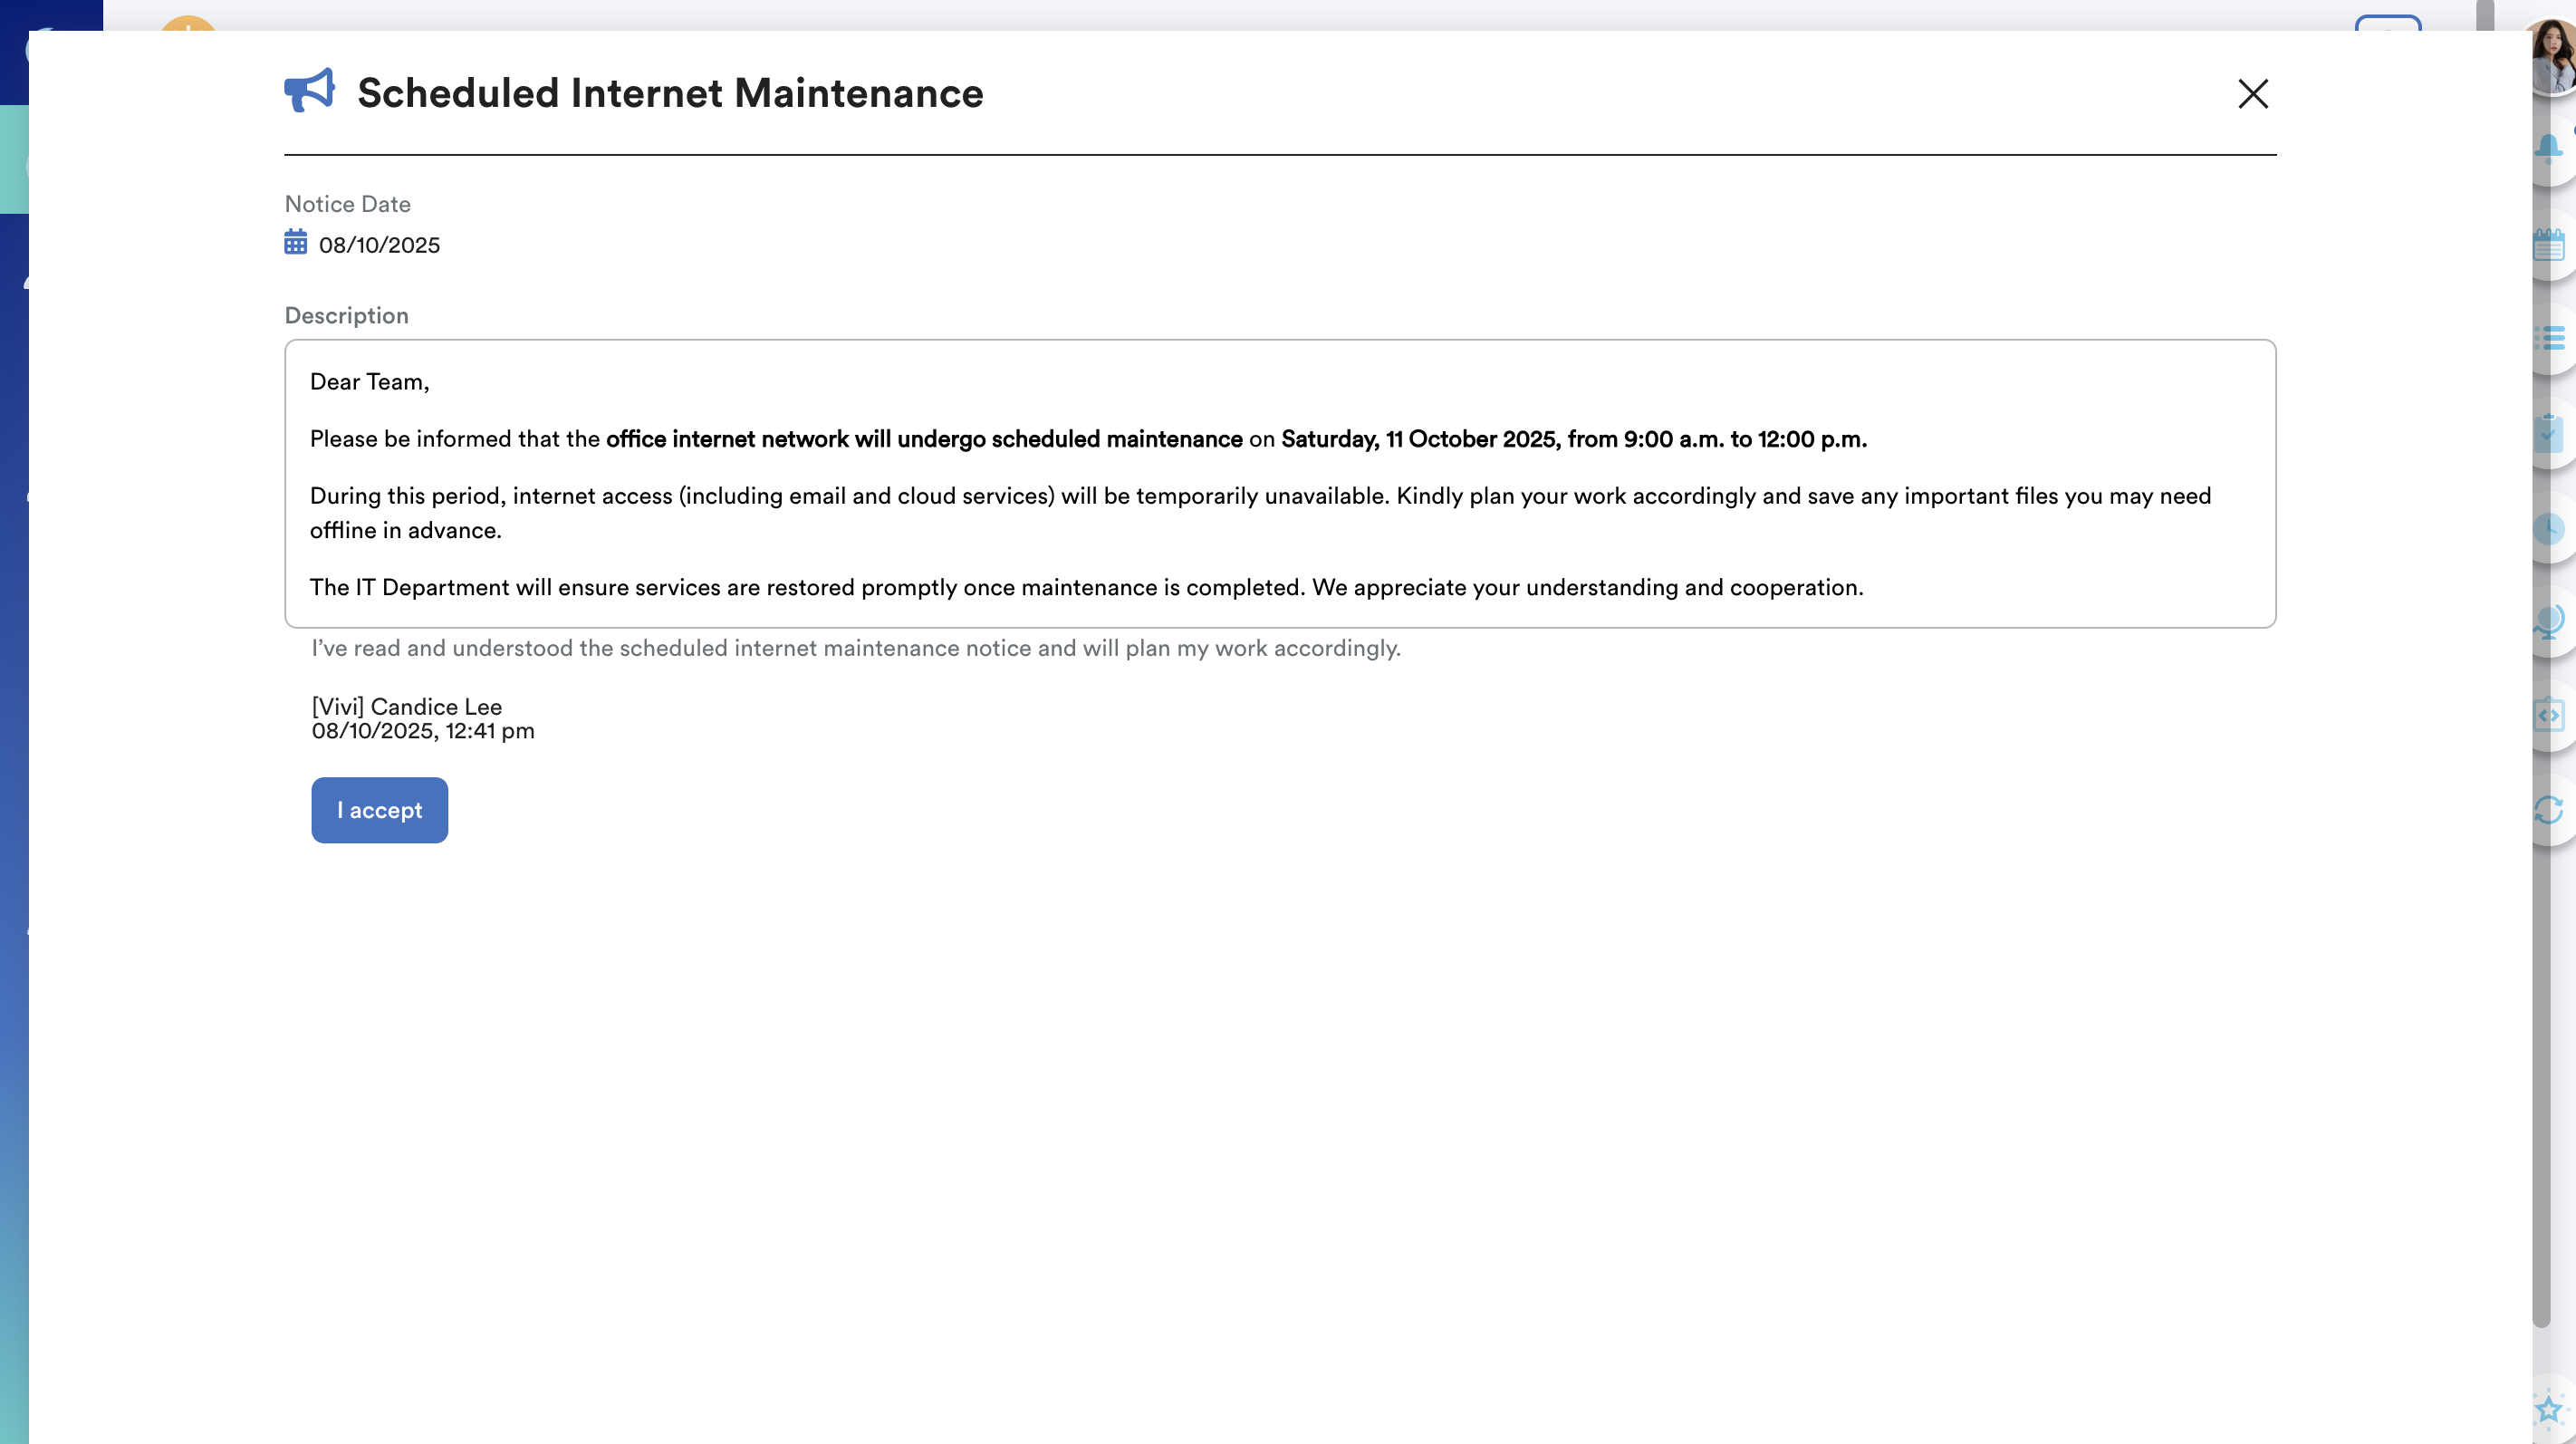Close the Scheduled Internet Maintenance dialog

(2252, 94)
